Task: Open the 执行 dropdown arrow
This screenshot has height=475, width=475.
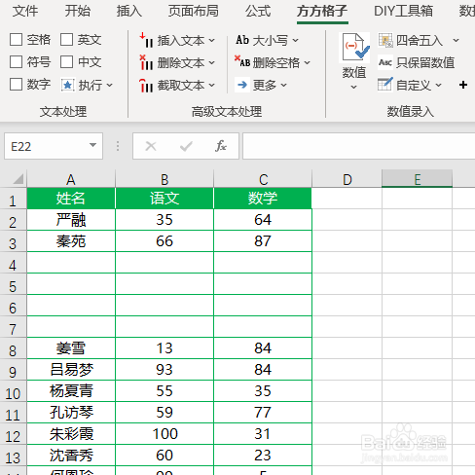Action: [x=110, y=86]
